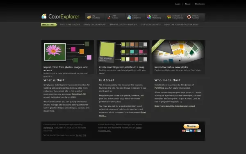Open the Color Libraries tab
The image size is (246, 154).
point(135,17)
